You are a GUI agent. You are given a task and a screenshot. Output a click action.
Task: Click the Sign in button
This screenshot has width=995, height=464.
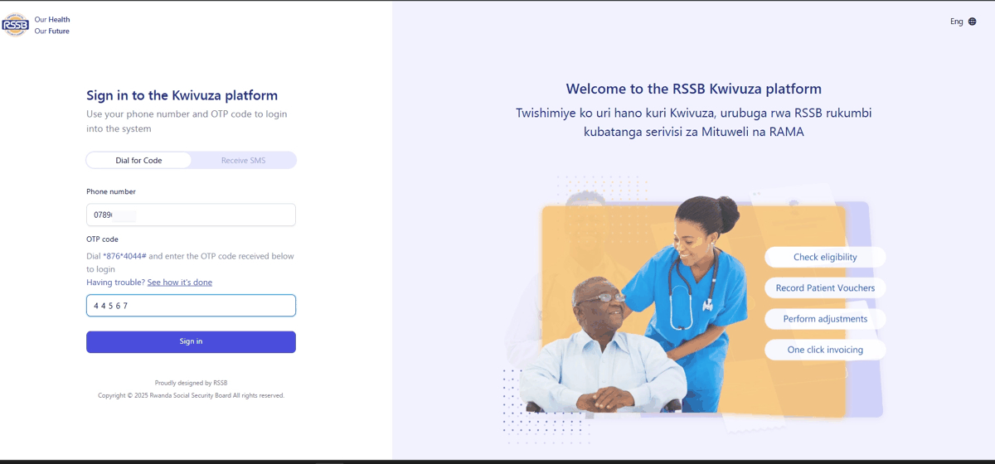(x=191, y=341)
